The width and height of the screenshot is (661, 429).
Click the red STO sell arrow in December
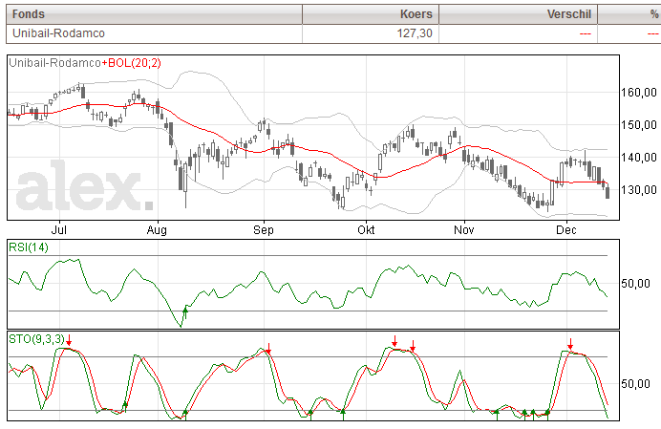[x=570, y=344]
